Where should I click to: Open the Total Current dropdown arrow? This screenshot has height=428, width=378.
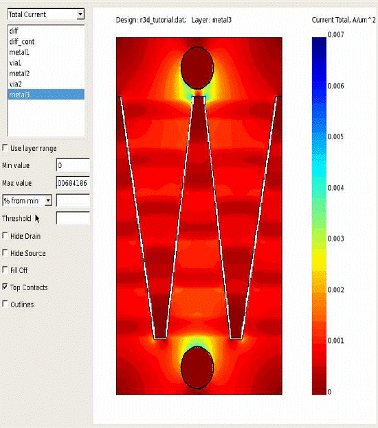click(x=80, y=14)
